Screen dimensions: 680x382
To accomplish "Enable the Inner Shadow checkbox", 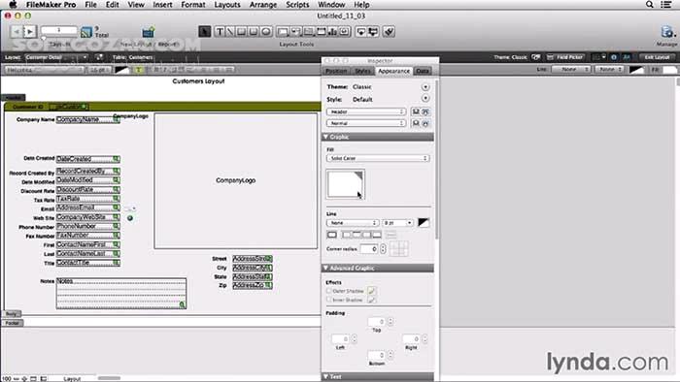I will (x=329, y=300).
